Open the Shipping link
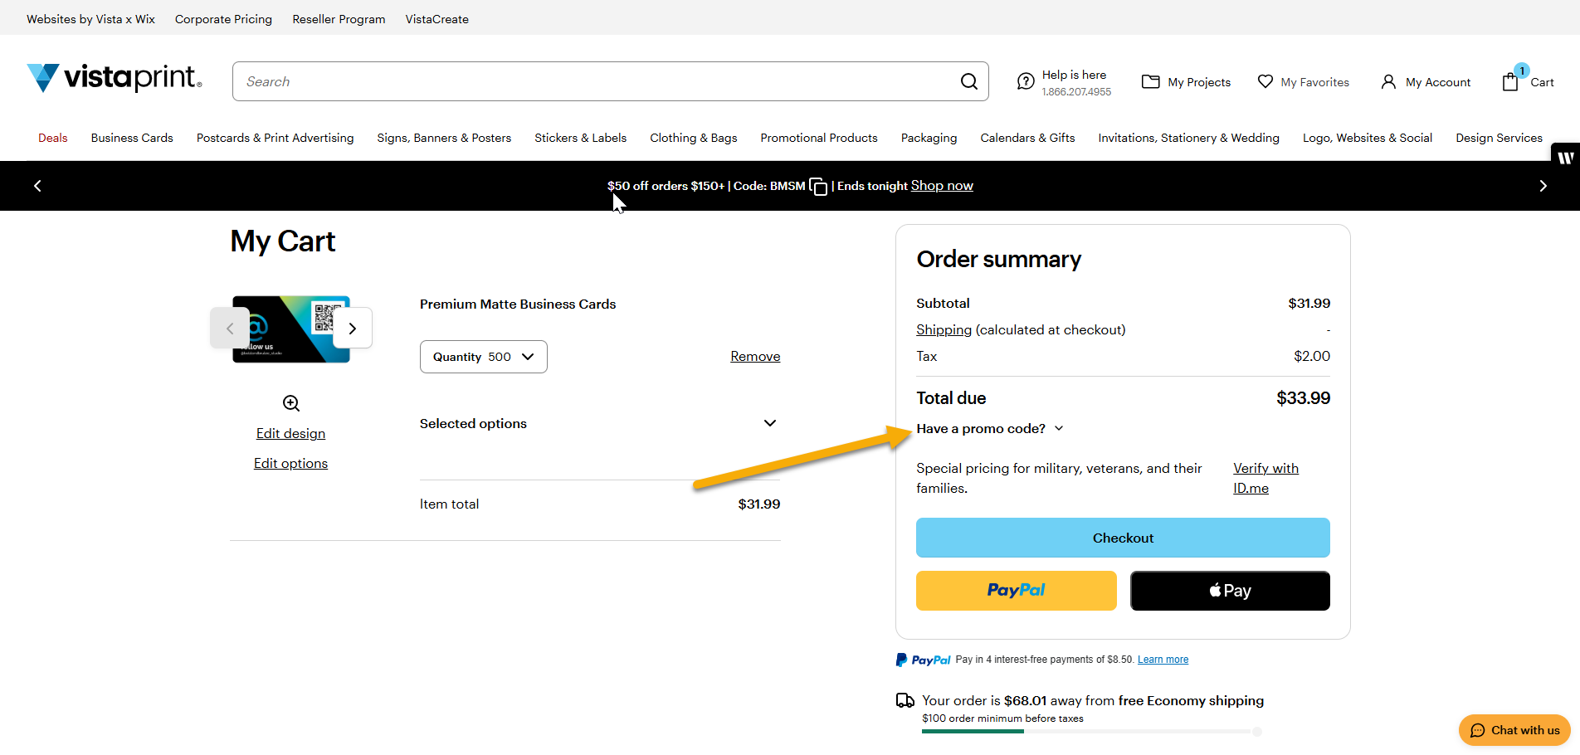The height and width of the screenshot is (755, 1580). point(944,329)
